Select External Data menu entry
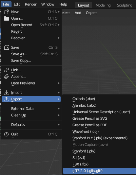This screenshot has height=175, width=136. pos(31,109)
